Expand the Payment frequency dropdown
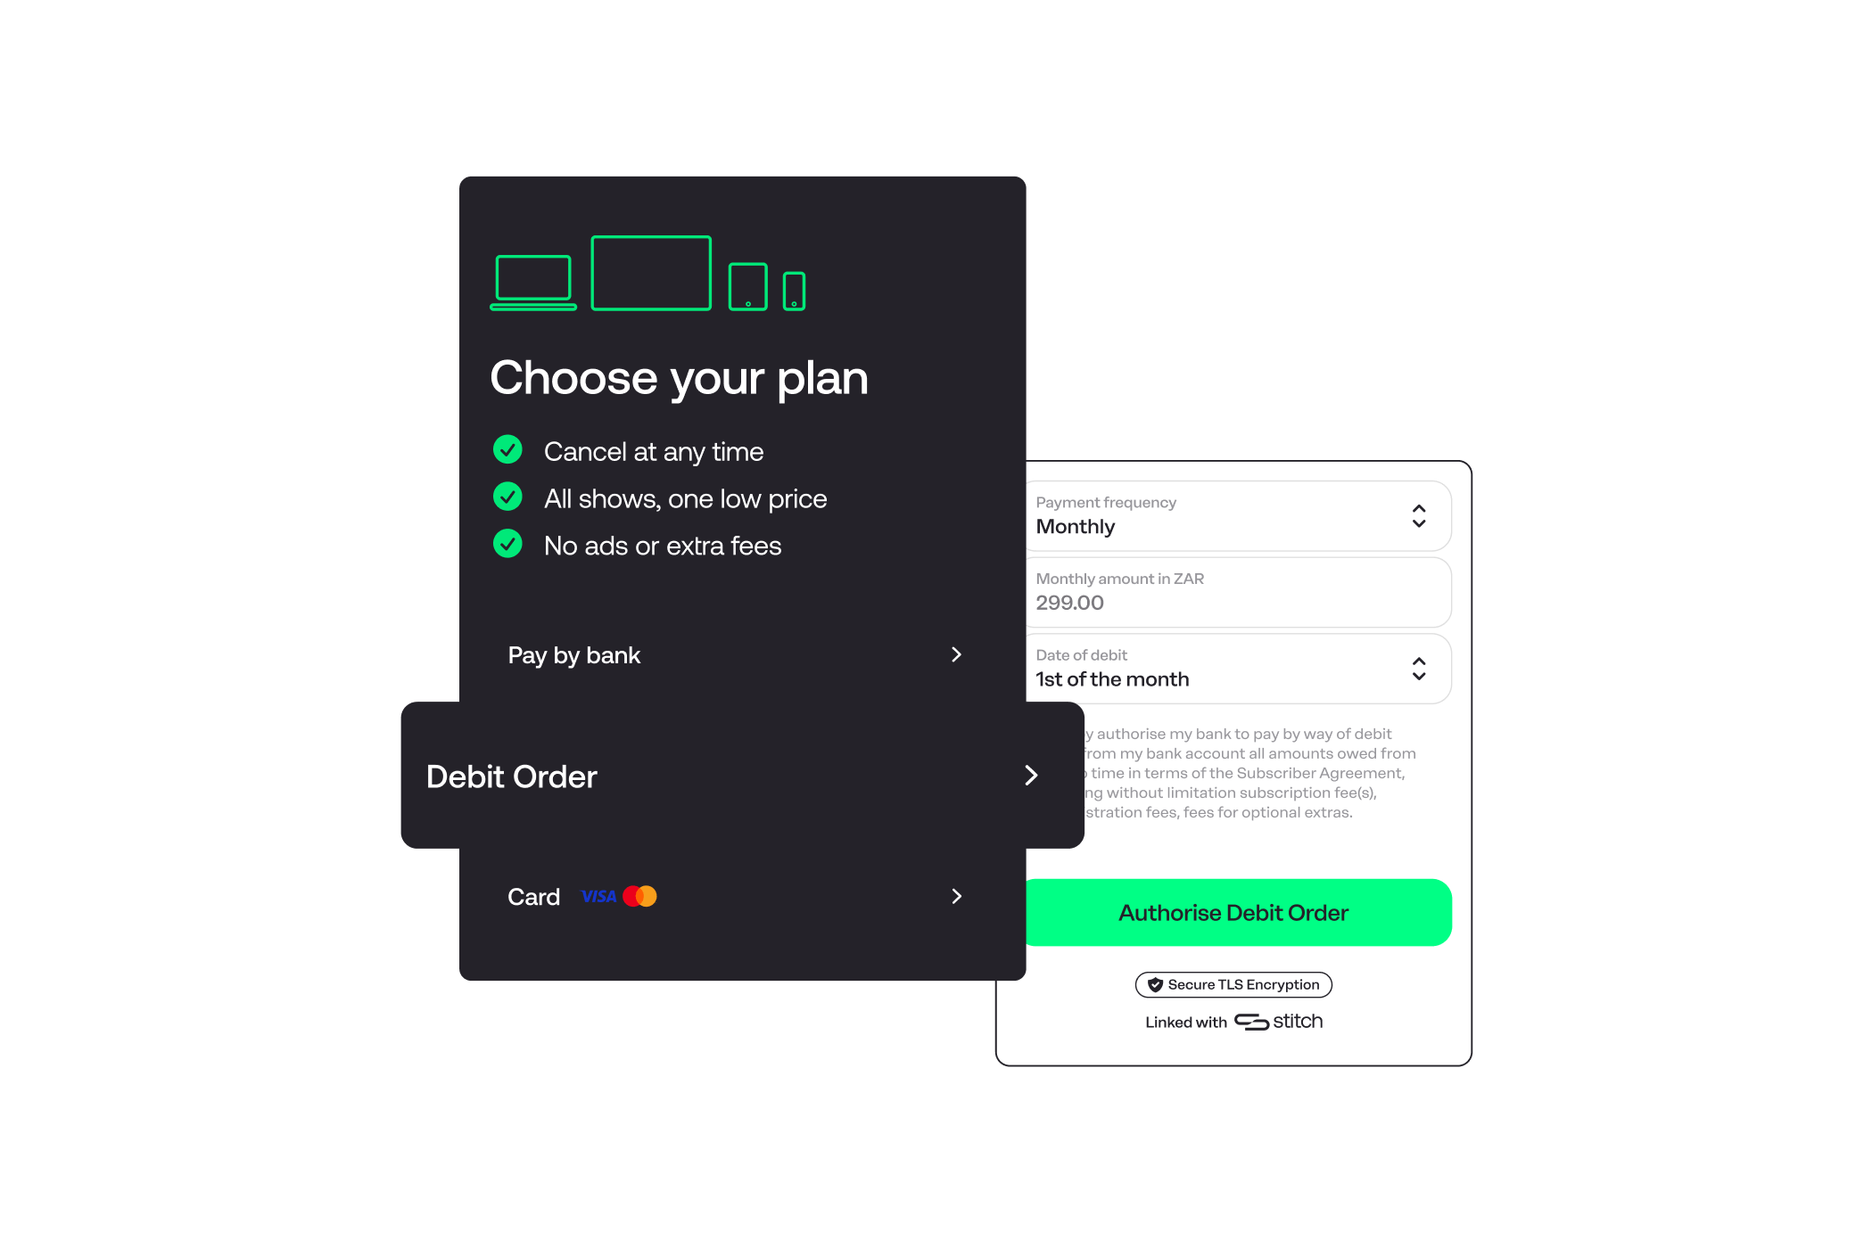Image resolution: width=1872 pixels, height=1249 pixels. coord(1421,517)
